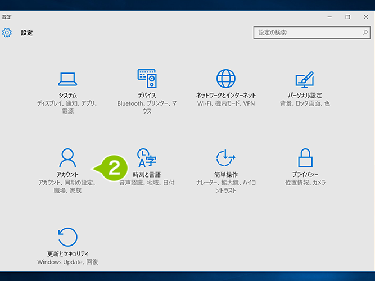Click the 'Bluetooth、プリンター、マウス' description text
Screen dimensions: 375x281
tap(147, 107)
